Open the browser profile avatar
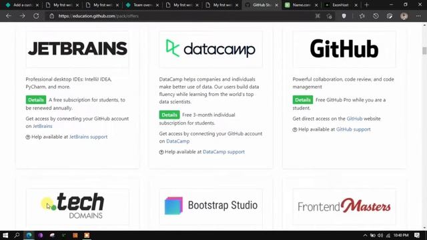 coord(404,16)
